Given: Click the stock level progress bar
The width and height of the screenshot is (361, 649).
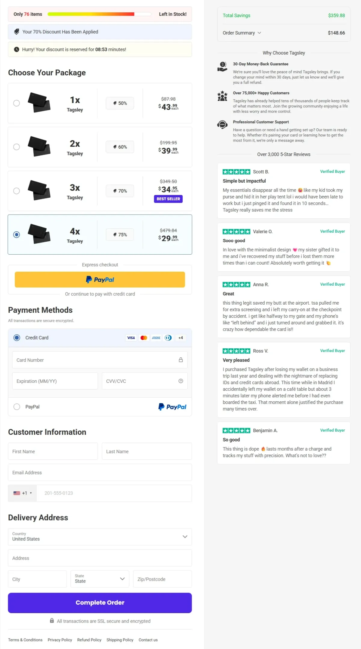Looking at the screenshot, I should pos(99,14).
